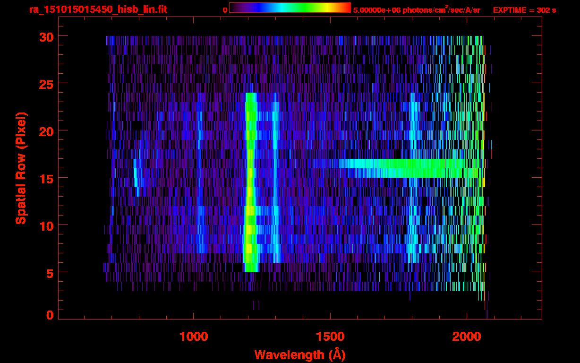The width and height of the screenshot is (580, 363).
Task: Select the 1500 wavelength tick label
Action: click(330, 337)
